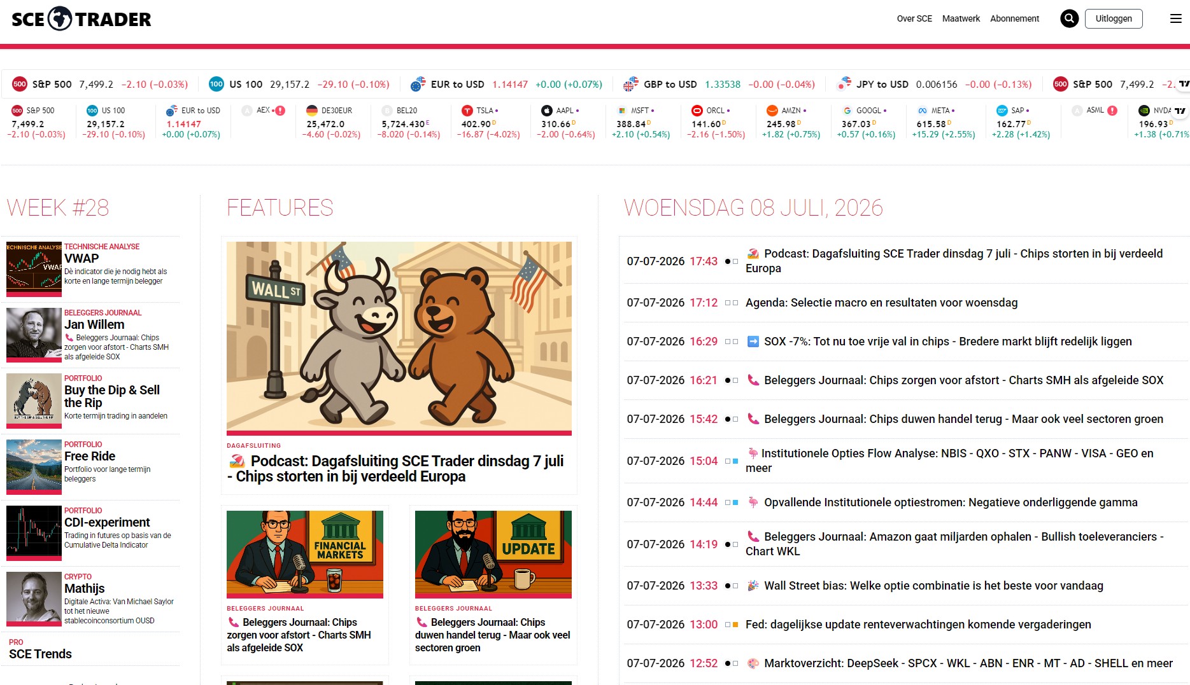The width and height of the screenshot is (1190, 685).
Task: Open the search icon in header
Action: tap(1069, 18)
